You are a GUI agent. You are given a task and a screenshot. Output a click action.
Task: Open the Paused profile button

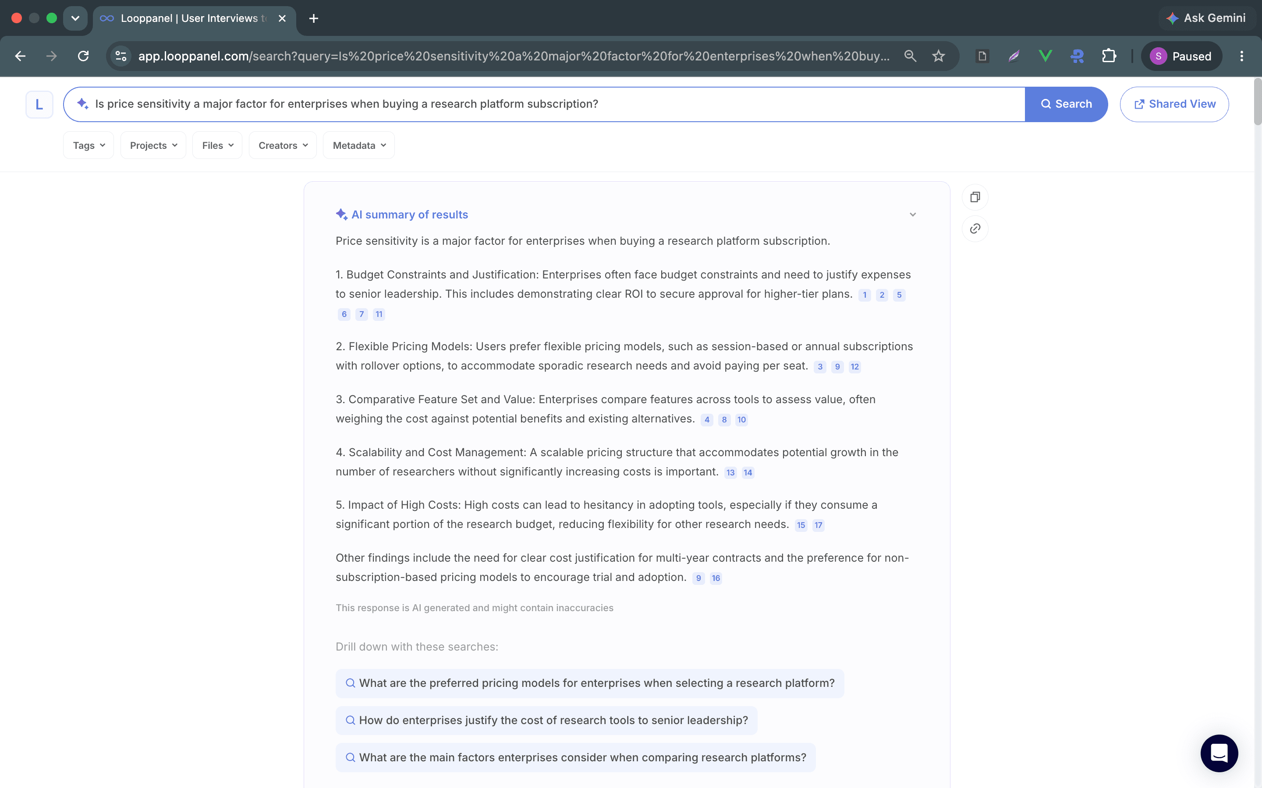[1181, 56]
